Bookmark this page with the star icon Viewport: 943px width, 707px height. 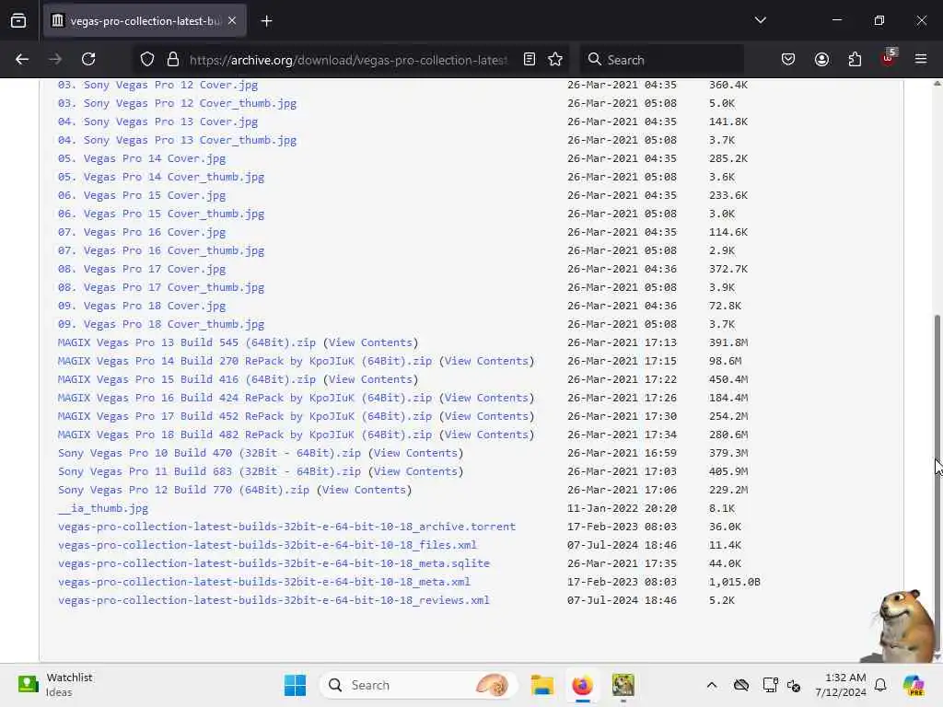(x=555, y=59)
